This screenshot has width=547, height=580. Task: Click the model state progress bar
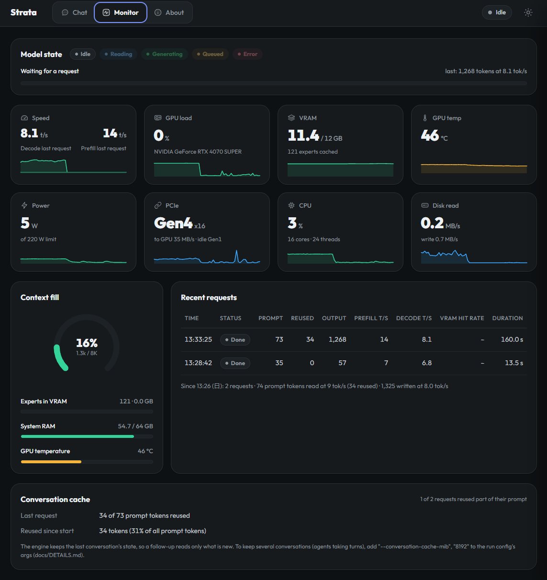coord(274,83)
